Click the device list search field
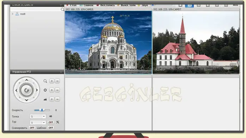This screenshot has width=246, height=138. coord(35,9)
